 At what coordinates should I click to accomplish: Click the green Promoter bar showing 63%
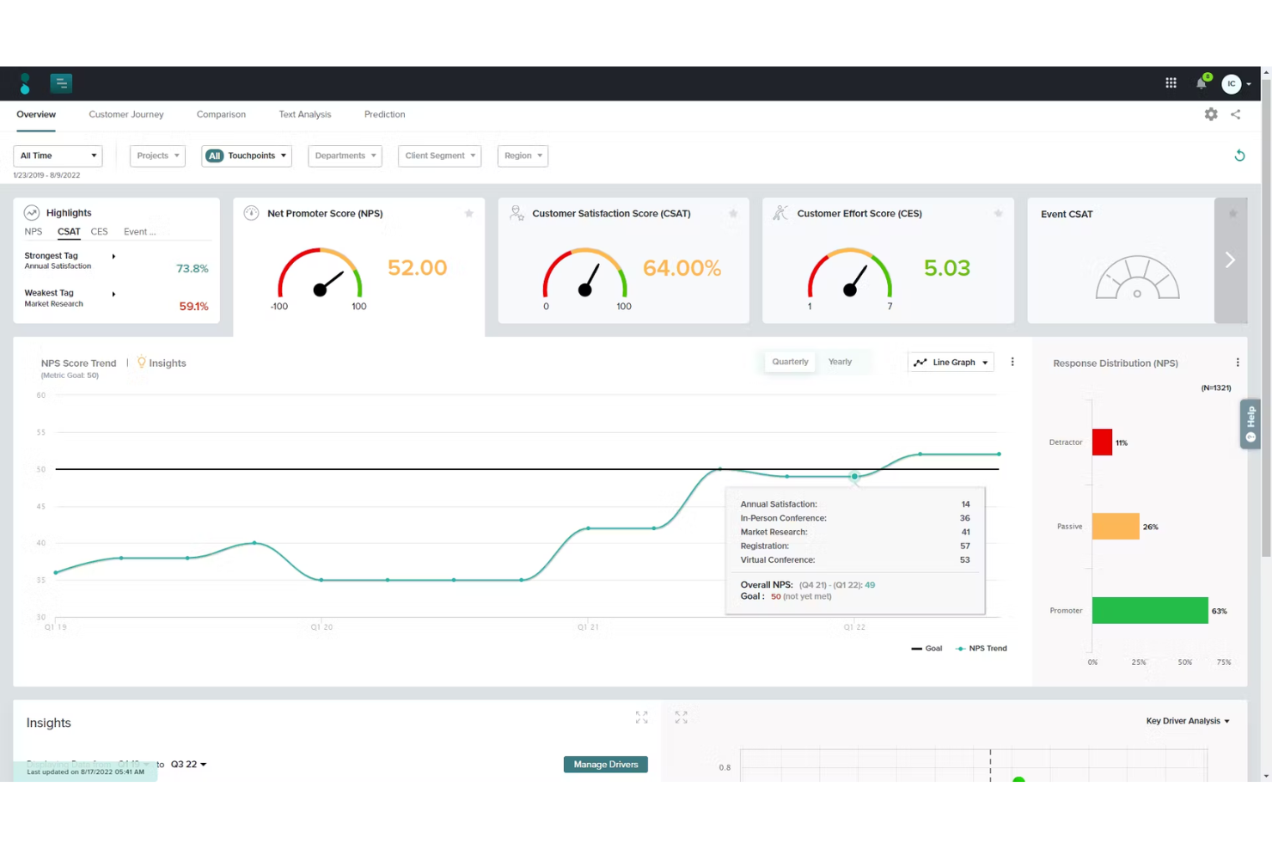(x=1150, y=610)
